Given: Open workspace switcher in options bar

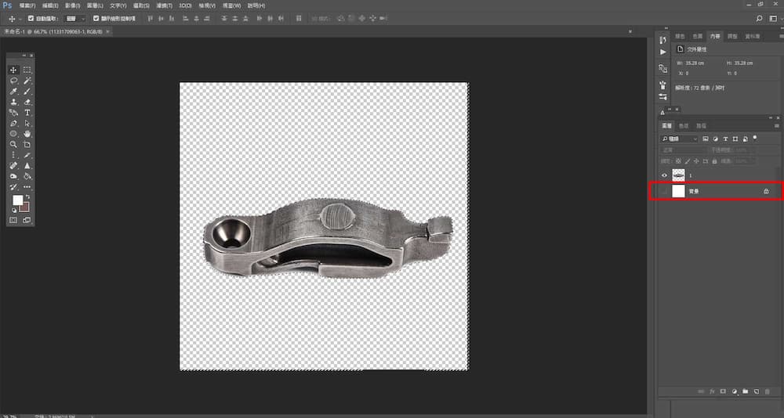Looking at the screenshot, I should [x=773, y=19].
